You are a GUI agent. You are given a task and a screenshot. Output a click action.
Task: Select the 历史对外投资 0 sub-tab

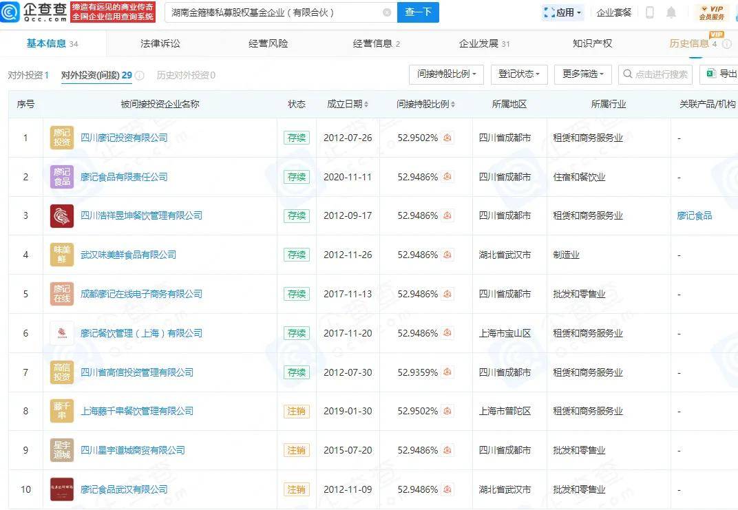pos(186,75)
